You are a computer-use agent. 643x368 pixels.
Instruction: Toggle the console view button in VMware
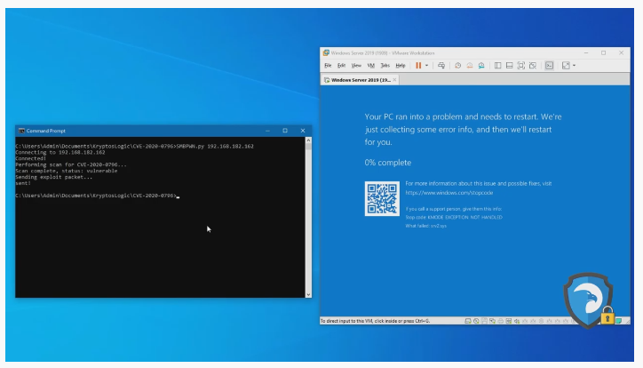pyautogui.click(x=549, y=66)
